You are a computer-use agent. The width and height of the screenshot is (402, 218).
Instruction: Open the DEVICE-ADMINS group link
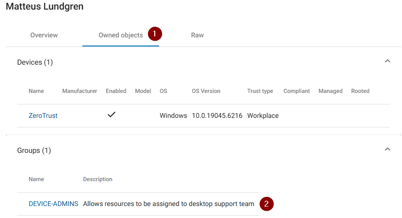(x=53, y=204)
